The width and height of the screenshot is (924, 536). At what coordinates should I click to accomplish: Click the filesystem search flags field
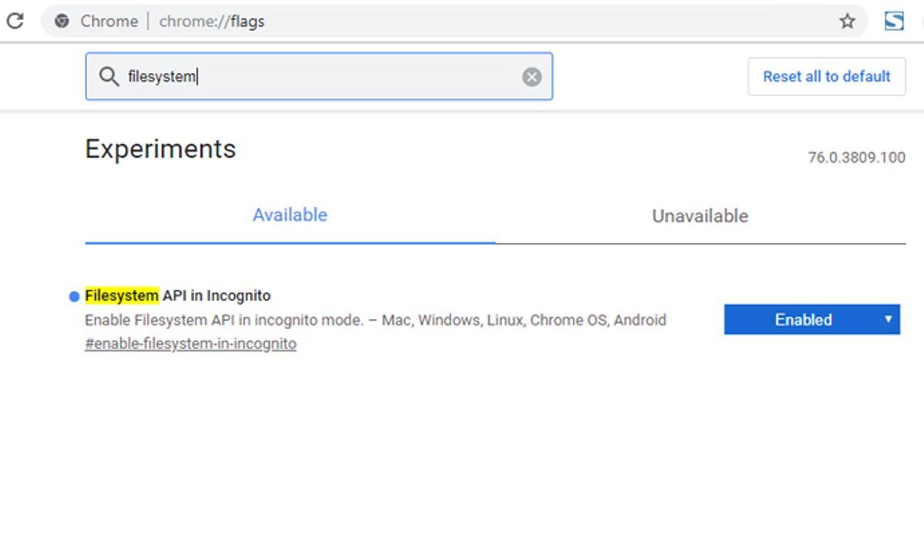tap(319, 76)
